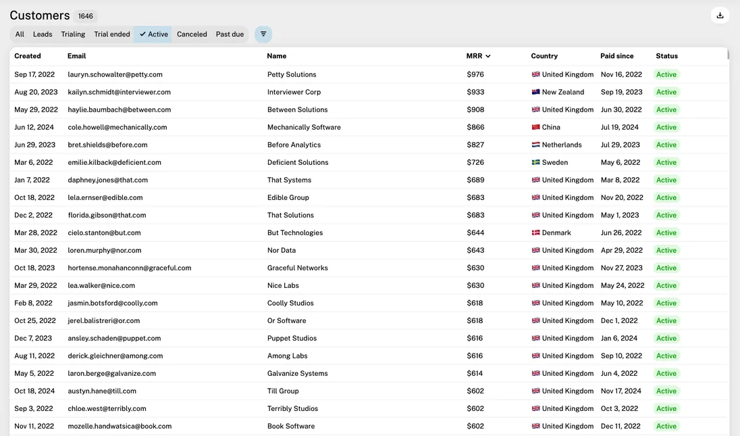Select the Past due filter tab
The height and width of the screenshot is (436, 740).
point(230,34)
